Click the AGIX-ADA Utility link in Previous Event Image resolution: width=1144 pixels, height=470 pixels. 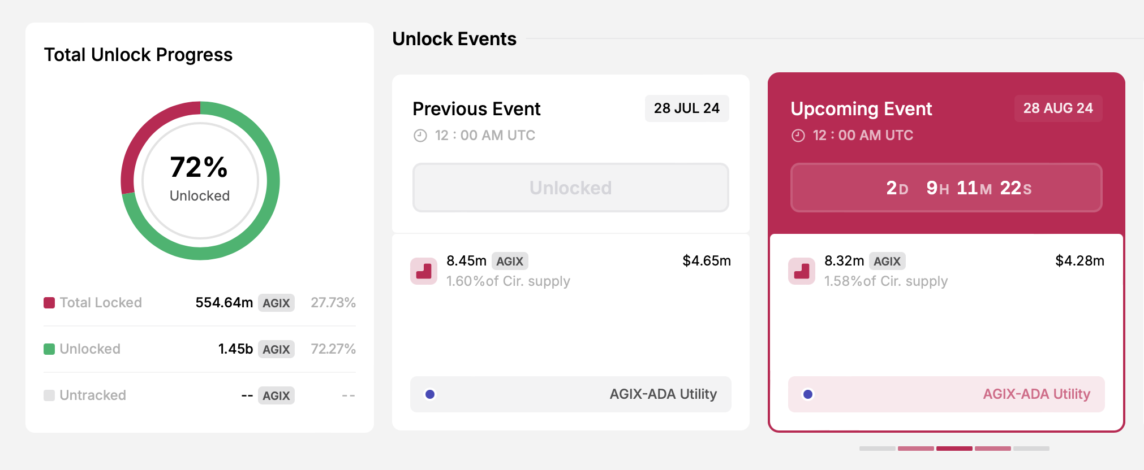[663, 394]
